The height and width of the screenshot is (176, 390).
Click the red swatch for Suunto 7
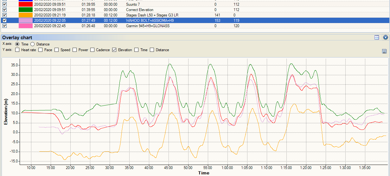pyautogui.click(x=25, y=4)
